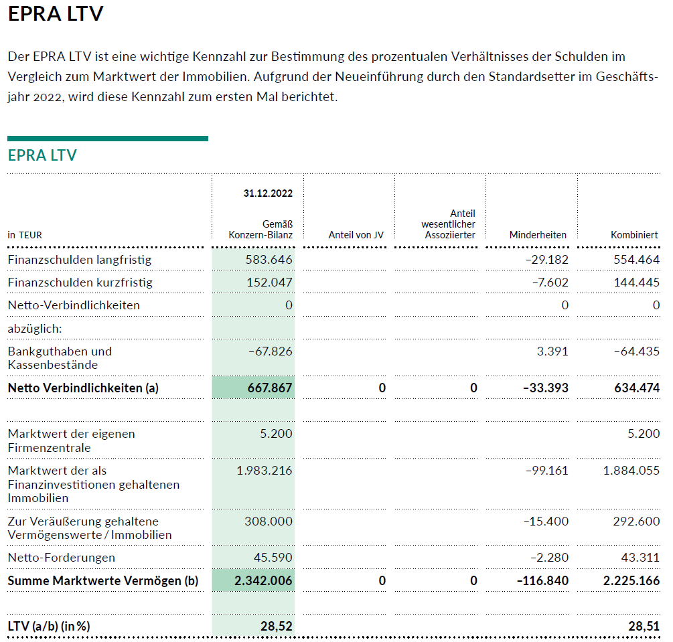Select the Anteil wesentlicher Assoziierter header
The height and width of the screenshot is (642, 673).
447,224
